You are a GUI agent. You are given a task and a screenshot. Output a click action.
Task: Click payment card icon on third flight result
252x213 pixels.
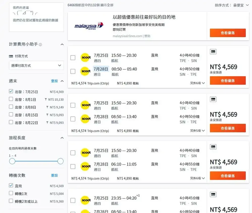(213, 147)
